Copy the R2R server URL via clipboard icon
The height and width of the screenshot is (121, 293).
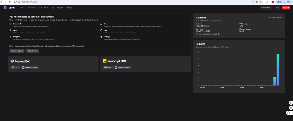(219, 34)
